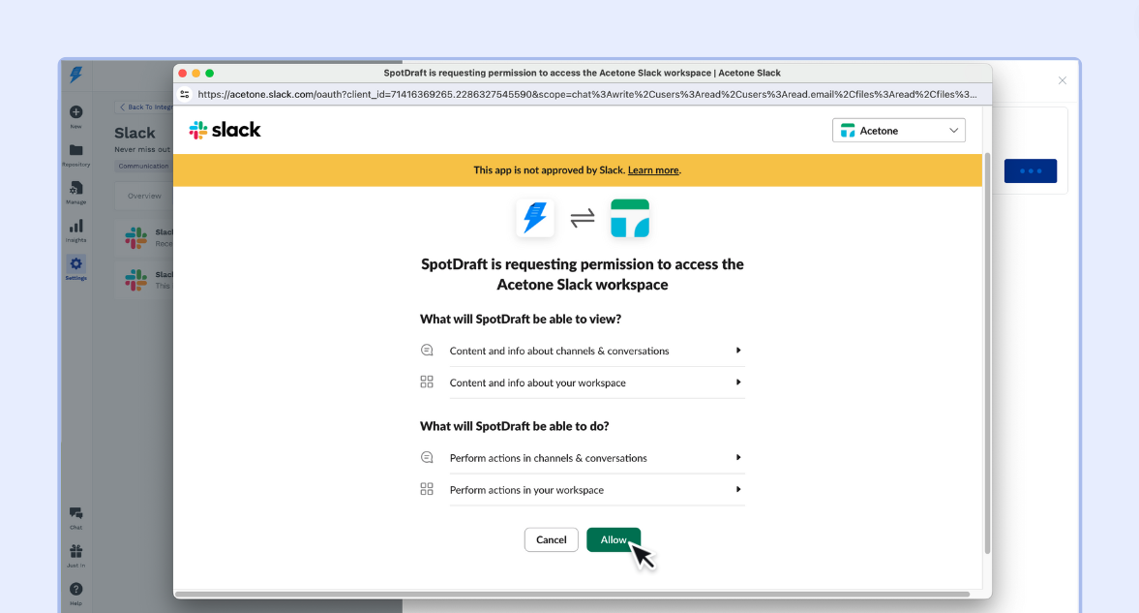Viewport: 1139px width, 613px height.
Task: Cancel the Slack permission request
Action: click(x=552, y=539)
